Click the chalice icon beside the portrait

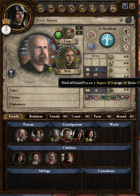click(x=12, y=73)
